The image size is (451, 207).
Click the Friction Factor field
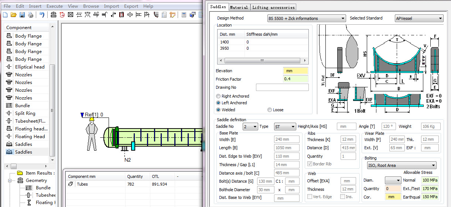pyautogui.click(x=295, y=79)
